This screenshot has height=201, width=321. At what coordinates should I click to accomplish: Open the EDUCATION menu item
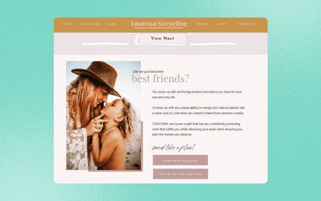(246, 24)
